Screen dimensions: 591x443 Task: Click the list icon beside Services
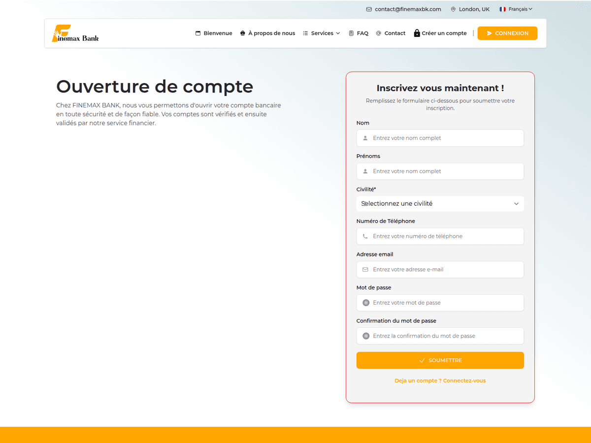tap(305, 33)
